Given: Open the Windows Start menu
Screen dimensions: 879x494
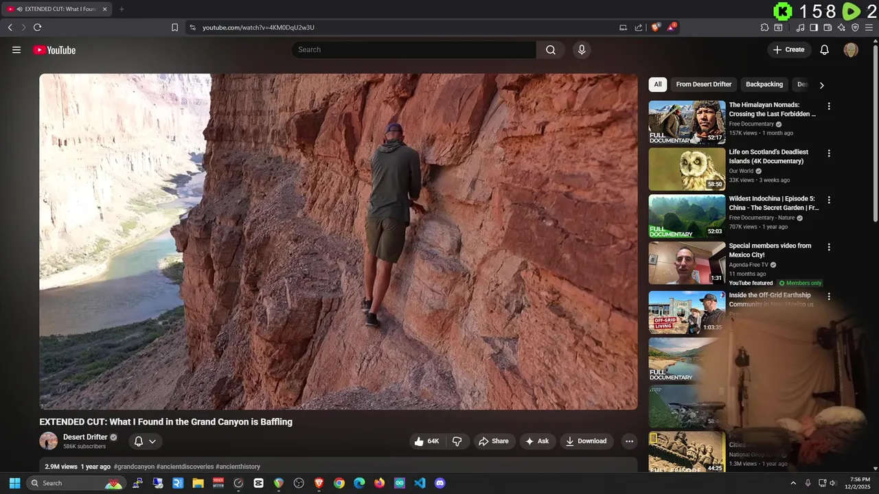Looking at the screenshot, I should [x=14, y=483].
